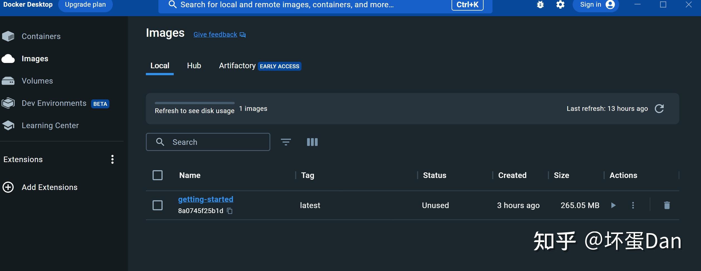Sort by the Status column header
The height and width of the screenshot is (271, 701).
click(x=435, y=175)
